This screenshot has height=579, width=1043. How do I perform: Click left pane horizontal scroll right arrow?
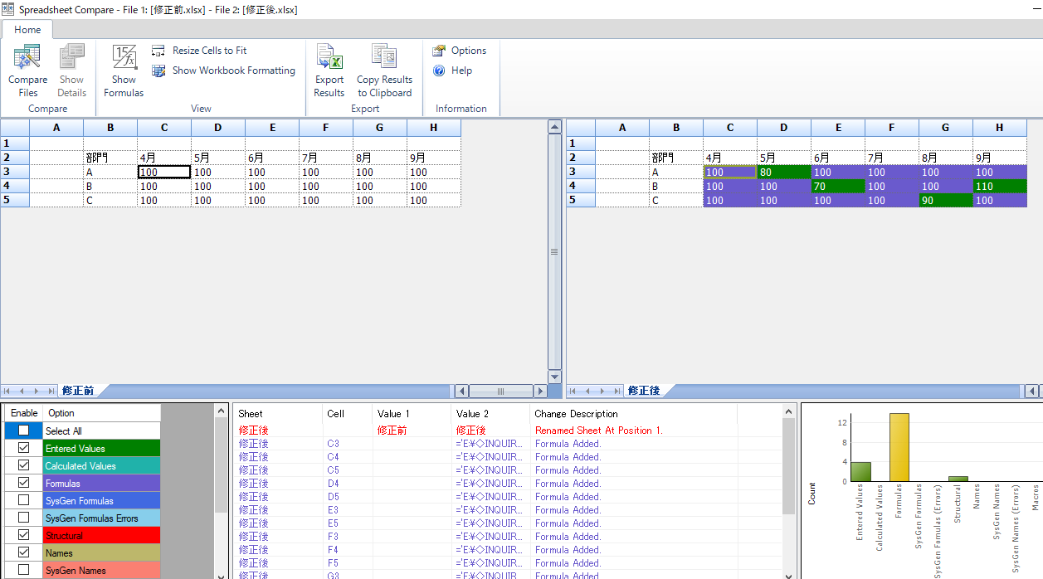[x=540, y=391]
